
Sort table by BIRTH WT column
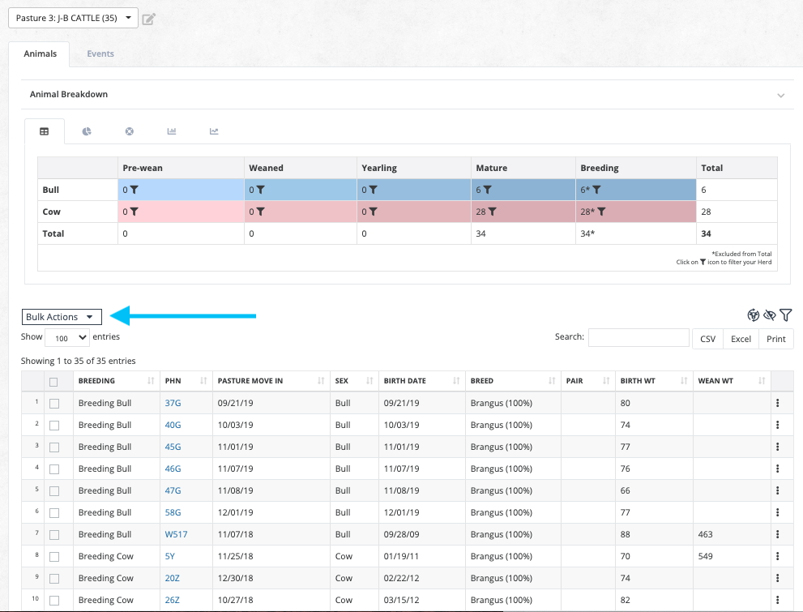tap(654, 381)
